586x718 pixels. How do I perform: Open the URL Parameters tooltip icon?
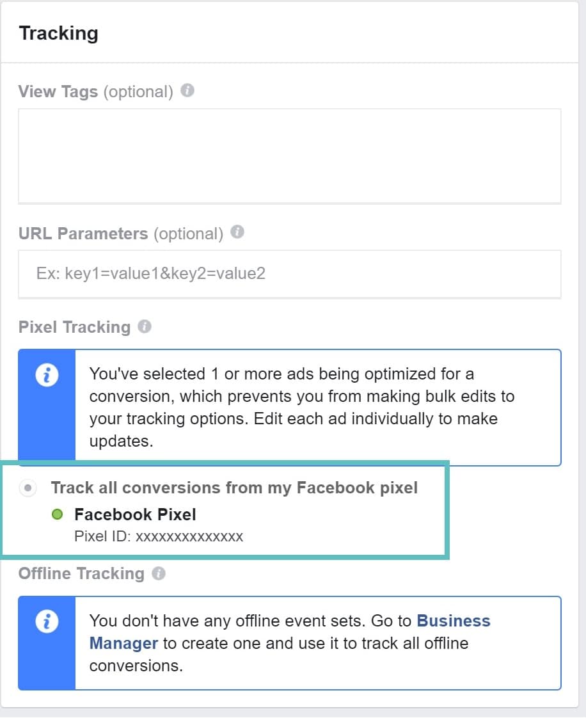point(237,233)
